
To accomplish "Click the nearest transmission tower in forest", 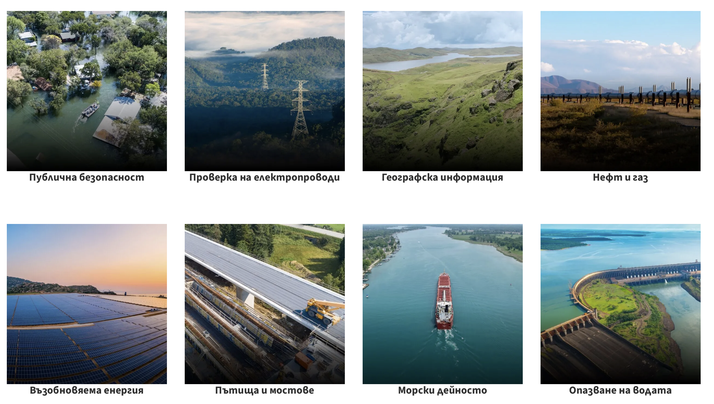I will [x=300, y=108].
